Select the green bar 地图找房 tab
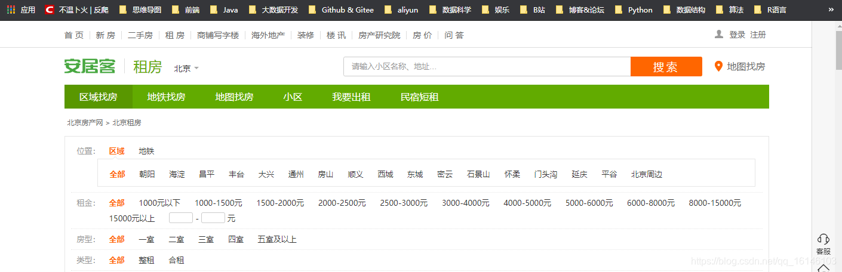Image resolution: width=842 pixels, height=272 pixels. 235,97
